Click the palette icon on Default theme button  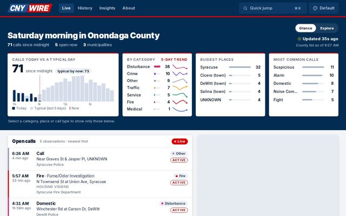pyautogui.click(x=315, y=8)
